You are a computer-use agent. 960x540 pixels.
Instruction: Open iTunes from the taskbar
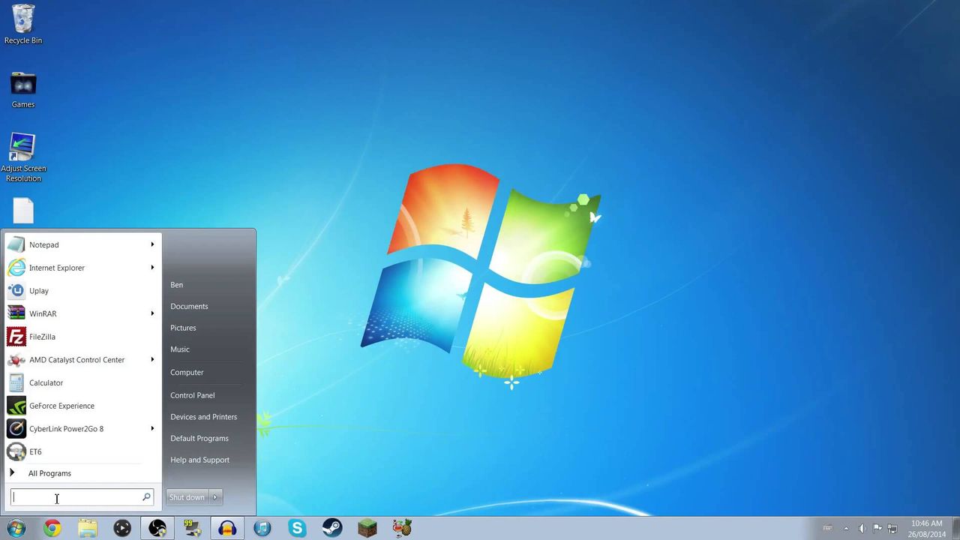pos(262,529)
